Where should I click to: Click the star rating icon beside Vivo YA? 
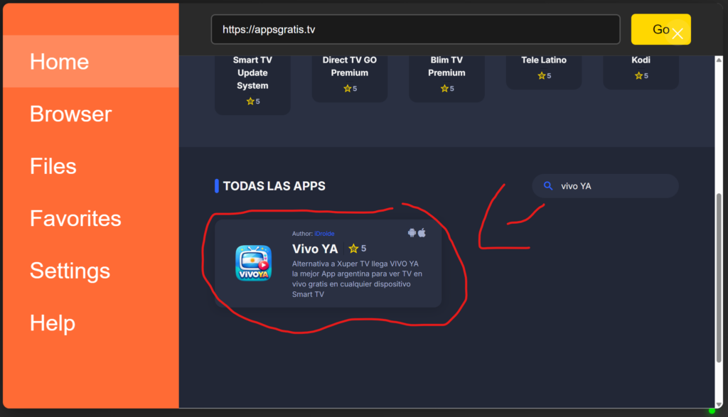353,249
